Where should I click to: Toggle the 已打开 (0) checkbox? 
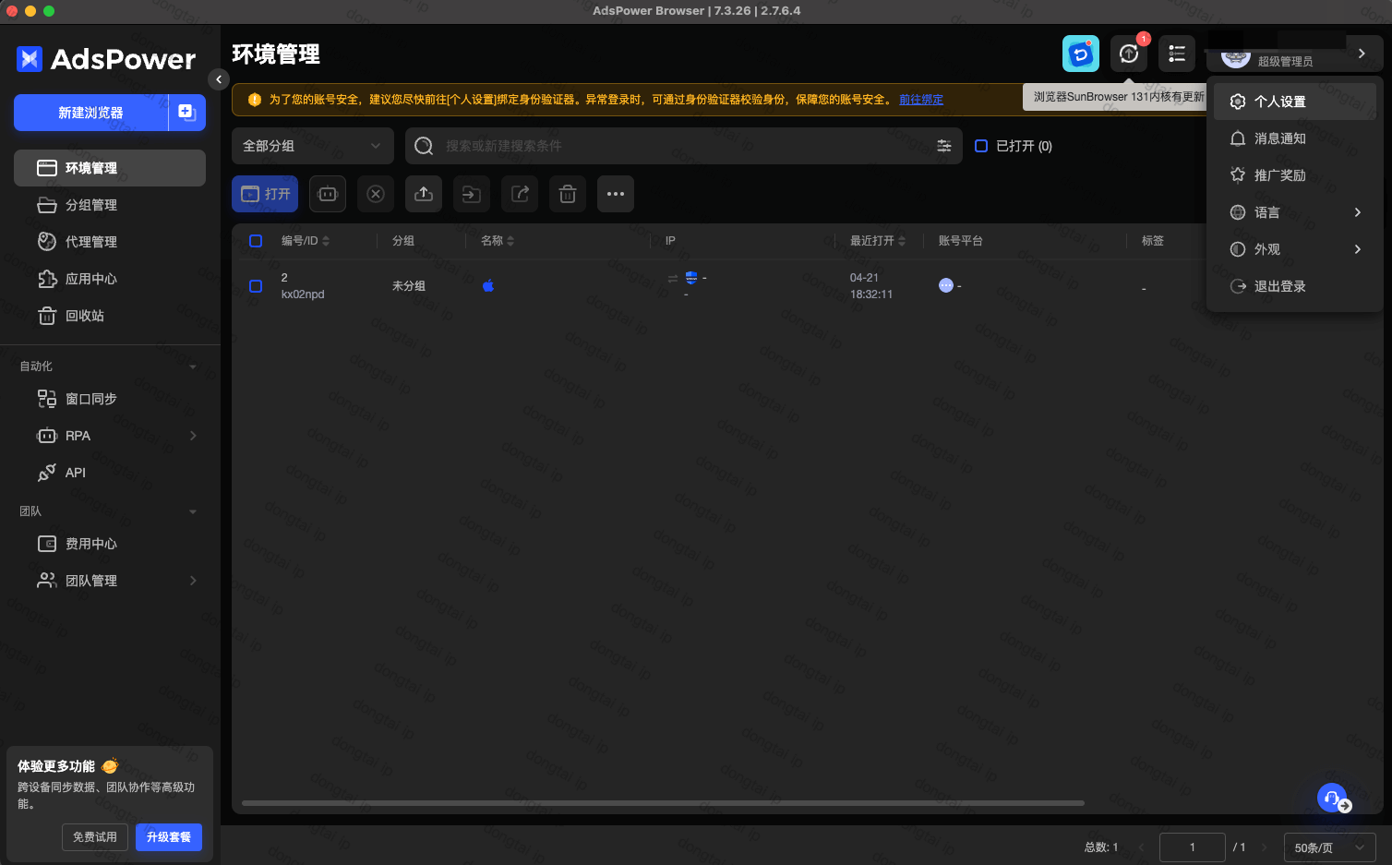(x=981, y=146)
